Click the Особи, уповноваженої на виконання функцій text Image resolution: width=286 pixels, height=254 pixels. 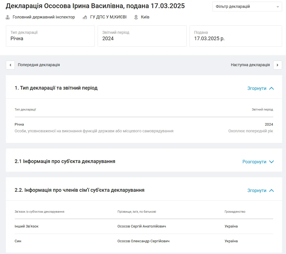pyautogui.click(x=94, y=131)
